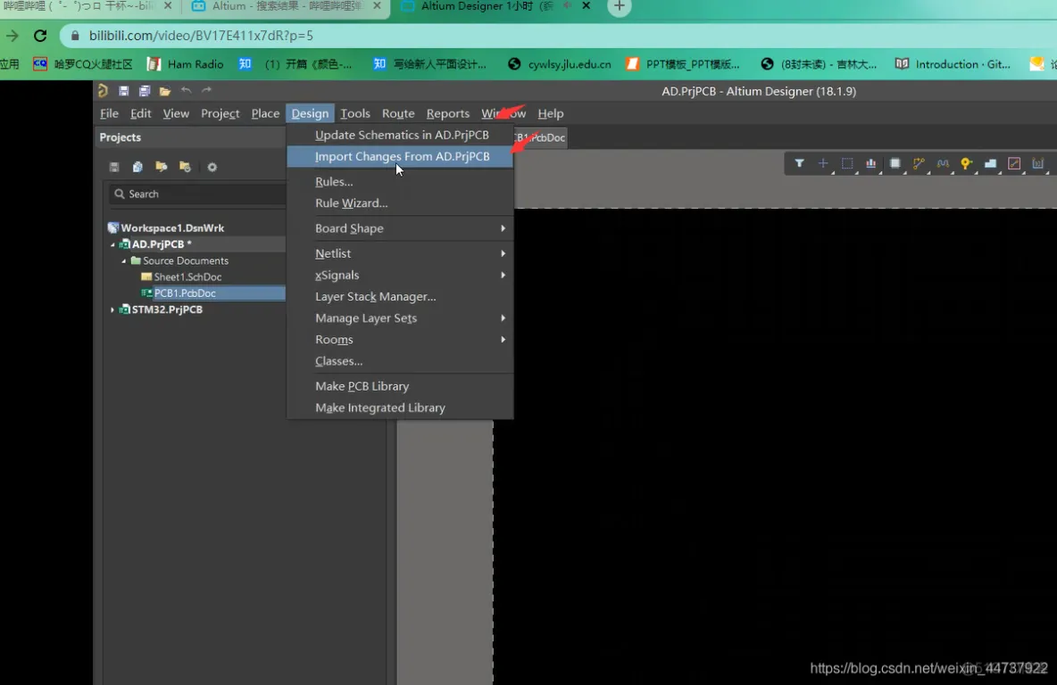
Task: Click the browser address bar URL
Action: point(201,36)
